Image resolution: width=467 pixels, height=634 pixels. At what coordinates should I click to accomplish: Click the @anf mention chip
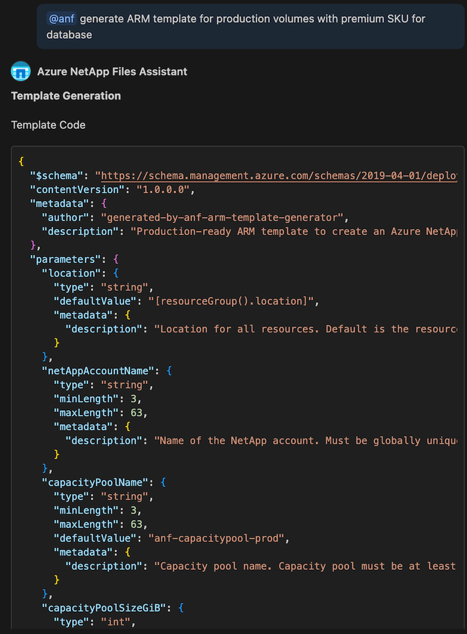[62, 19]
